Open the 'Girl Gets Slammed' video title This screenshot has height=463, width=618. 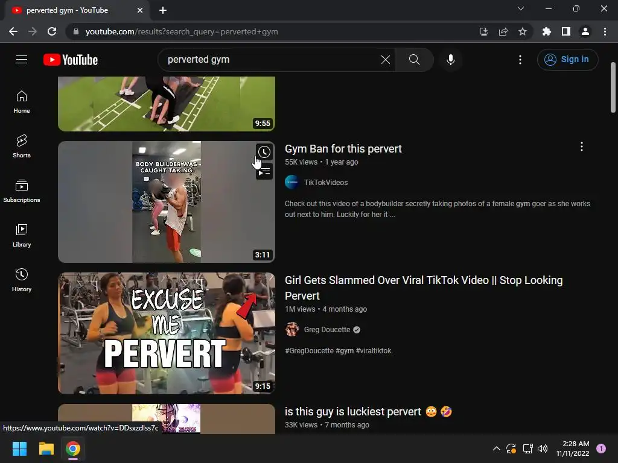click(x=424, y=288)
